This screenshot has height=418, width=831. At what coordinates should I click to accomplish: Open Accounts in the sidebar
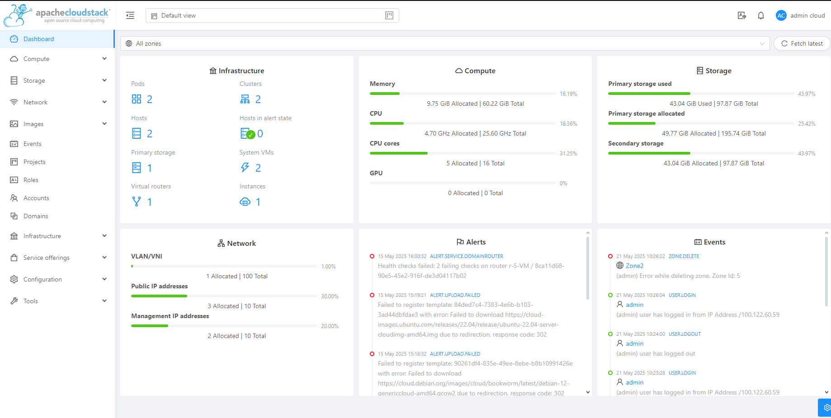click(57, 198)
